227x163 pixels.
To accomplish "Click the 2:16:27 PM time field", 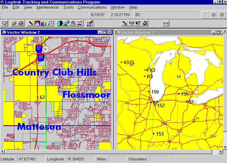I will point(122,15).
